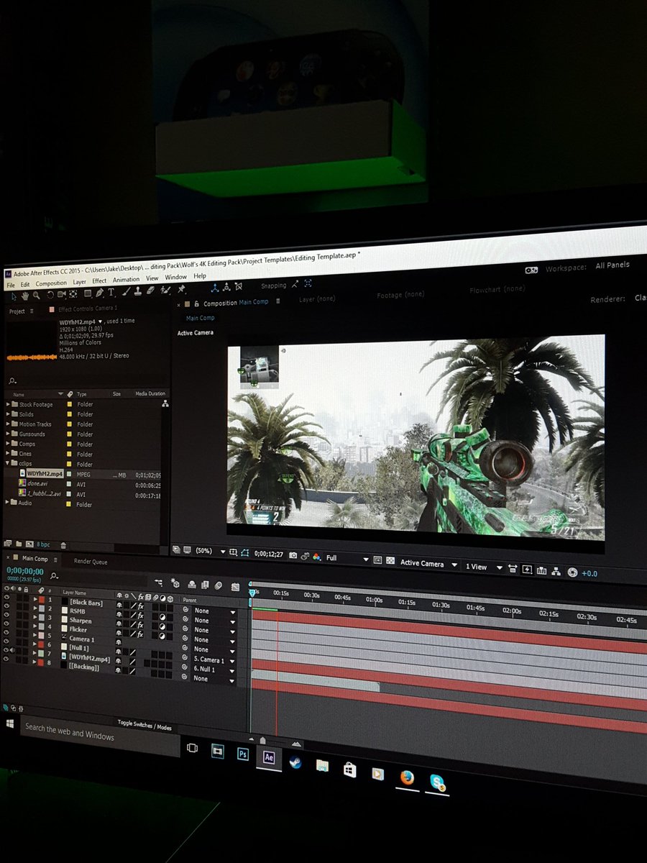Click the Windows Start button
The image size is (647, 863).
(10, 723)
